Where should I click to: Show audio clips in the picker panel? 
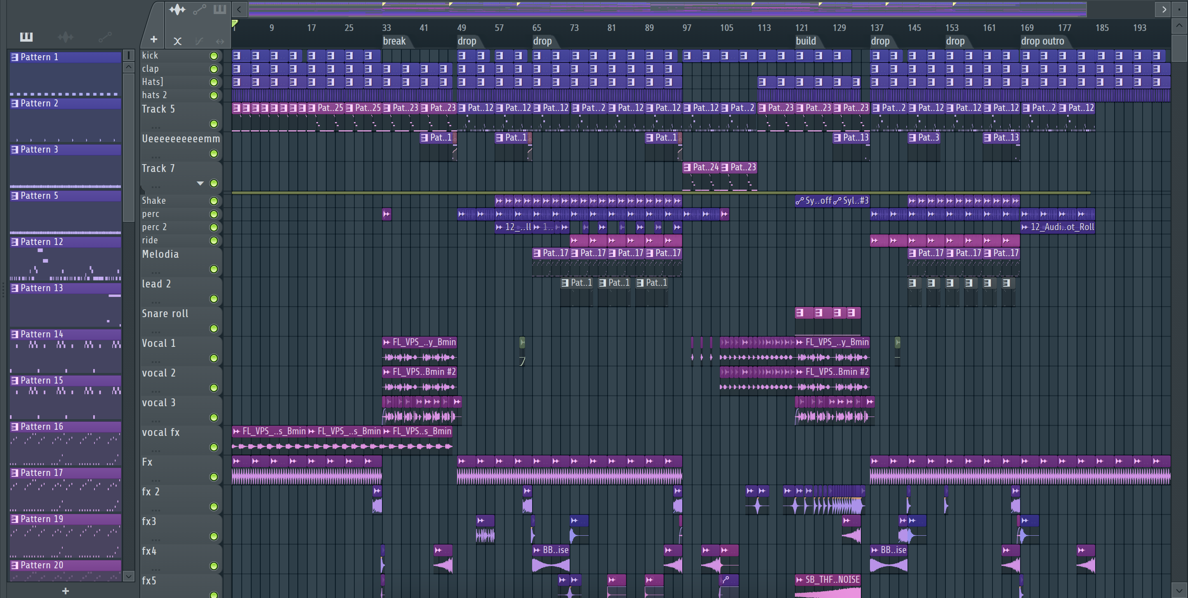click(x=66, y=37)
